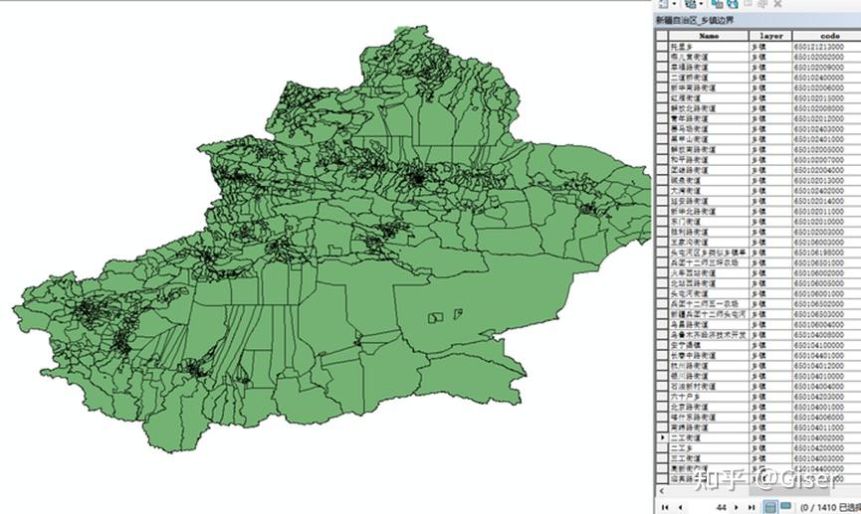Expand the Table Options dropdown arrow
This screenshot has height=514, width=861.
pyautogui.click(x=674, y=4)
